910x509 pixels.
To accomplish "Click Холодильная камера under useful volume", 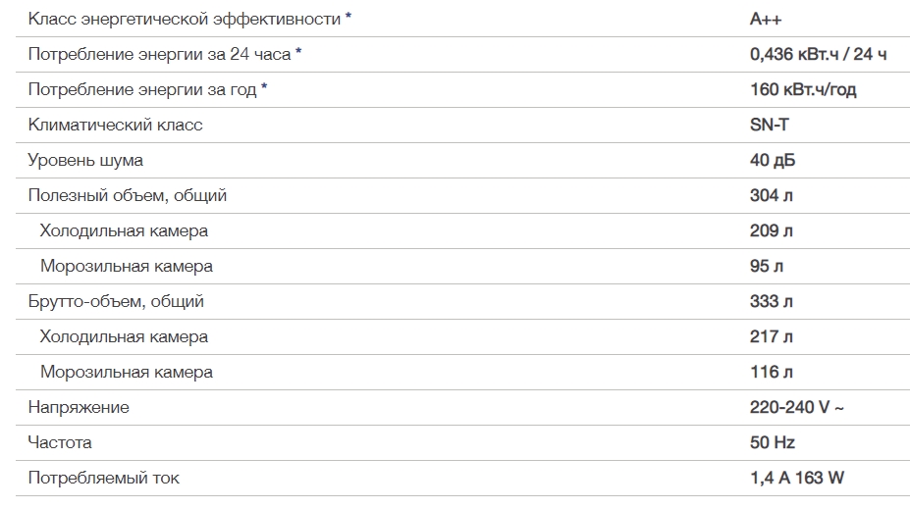I will pos(124,231).
